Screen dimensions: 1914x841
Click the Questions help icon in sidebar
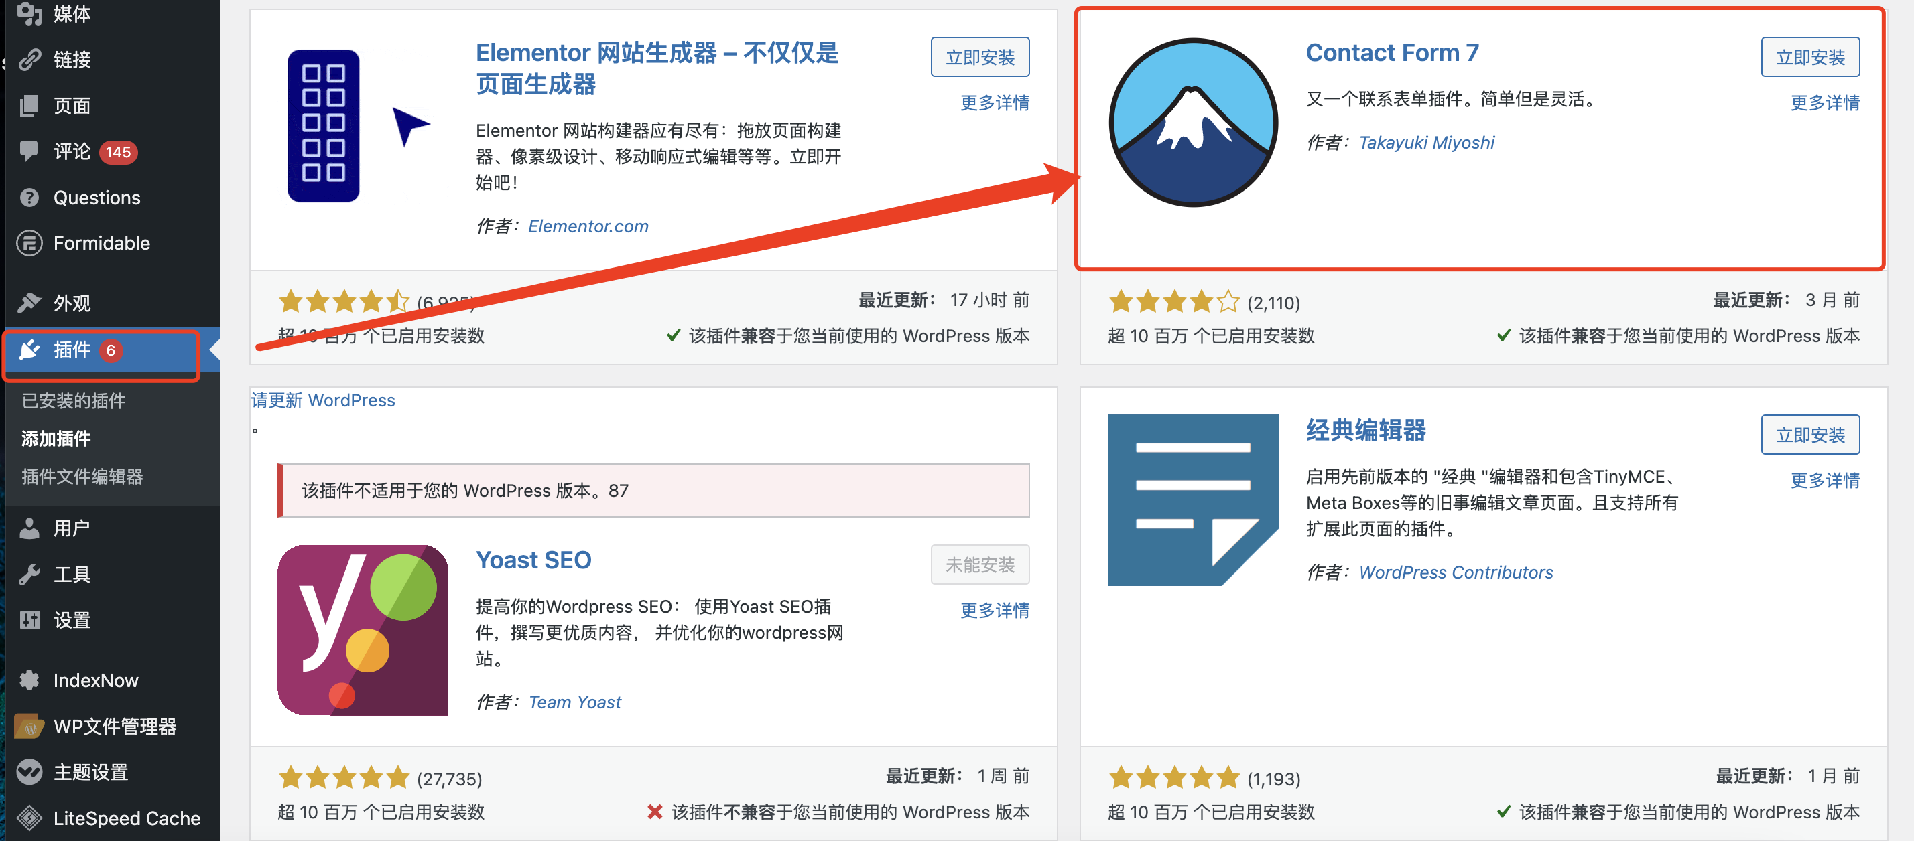point(29,198)
